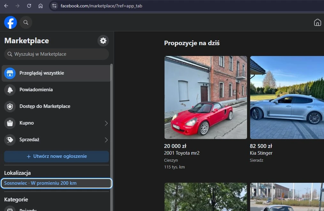Screen dimensions: 324x211
Task: Click the 82 500 zł price text
Action: pos(261,146)
